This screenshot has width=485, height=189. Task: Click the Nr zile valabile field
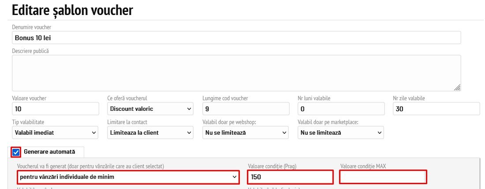436,109
